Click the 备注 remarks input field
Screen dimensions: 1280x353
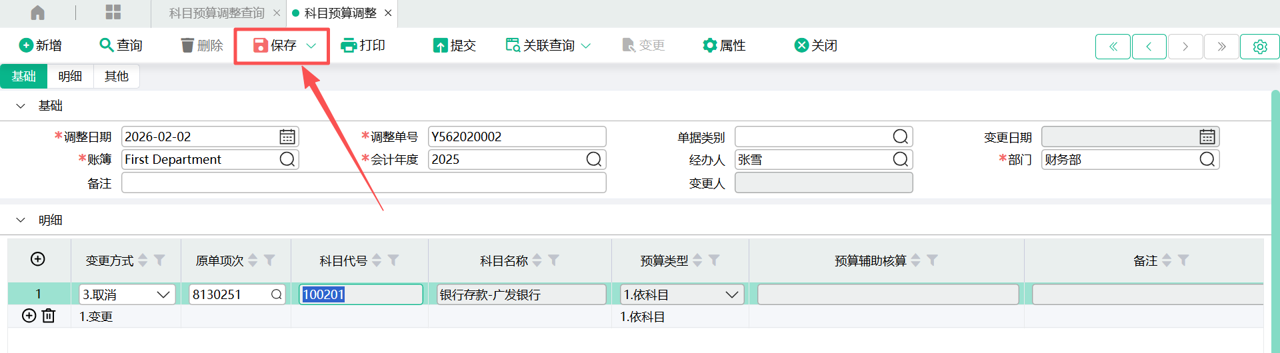363,183
